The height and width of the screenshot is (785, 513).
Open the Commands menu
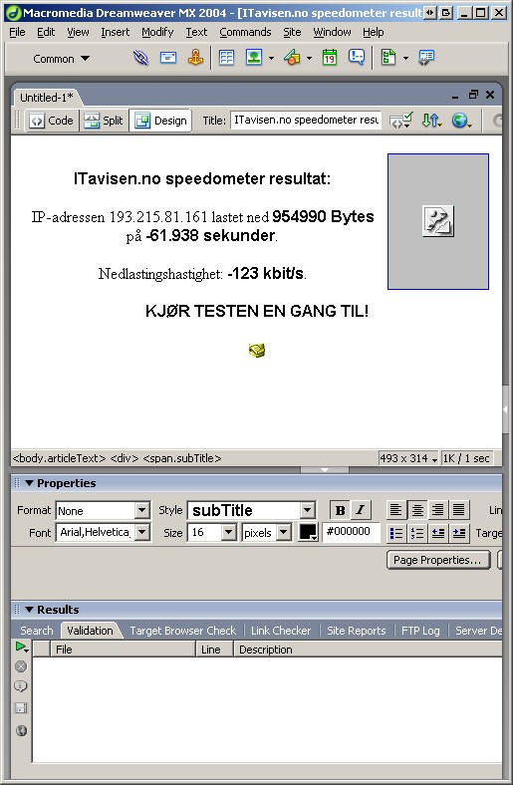245,33
